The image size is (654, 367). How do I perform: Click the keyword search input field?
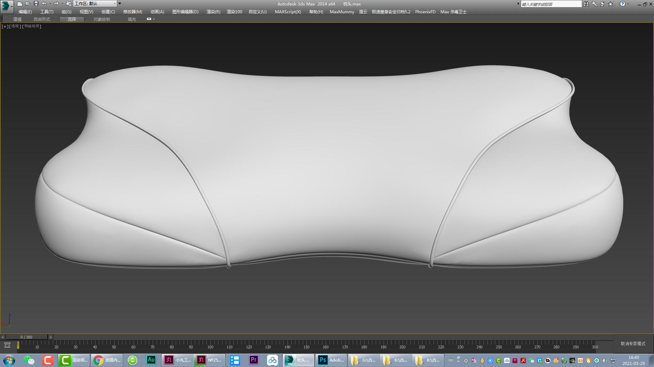coord(551,4)
